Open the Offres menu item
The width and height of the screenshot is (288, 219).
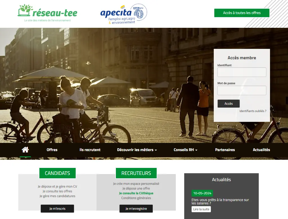[52, 150]
